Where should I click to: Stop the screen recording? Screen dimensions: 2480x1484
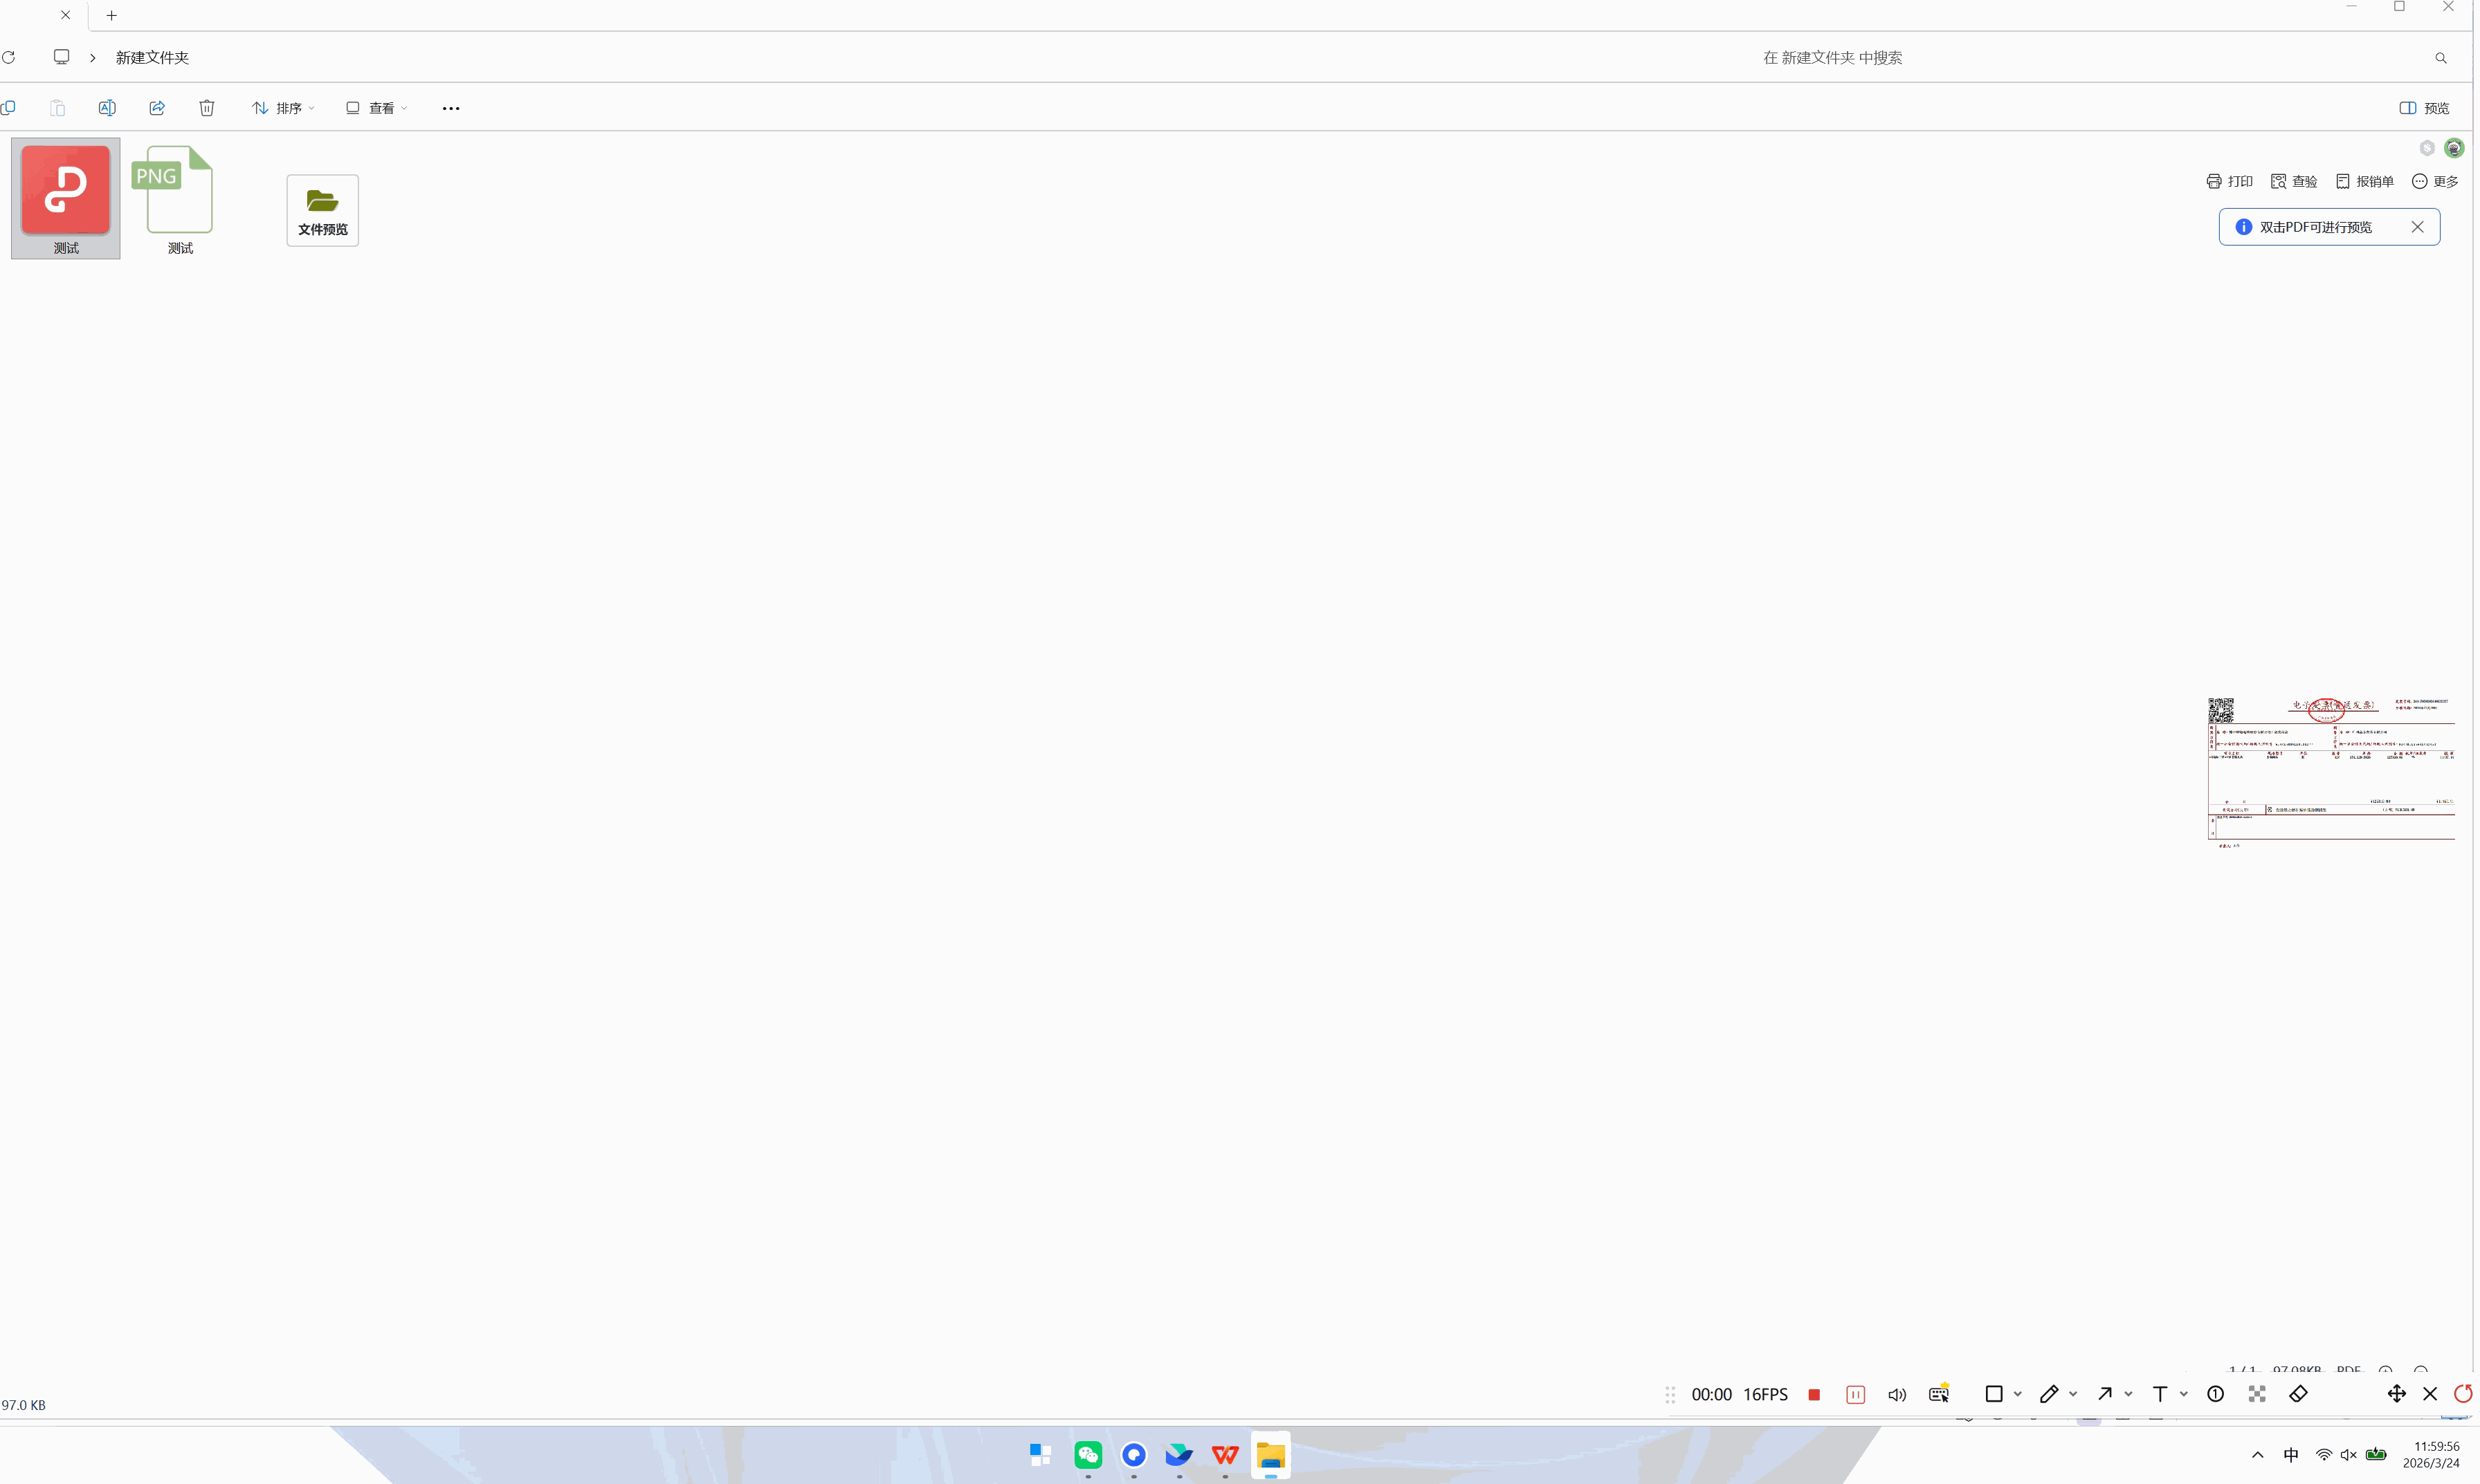1814,1394
